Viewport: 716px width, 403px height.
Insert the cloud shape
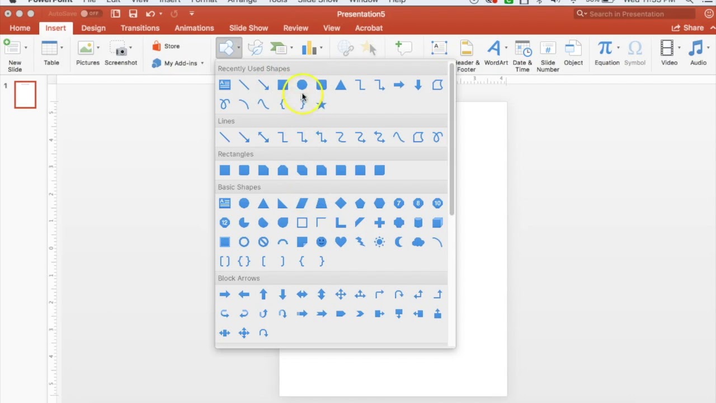[418, 242]
